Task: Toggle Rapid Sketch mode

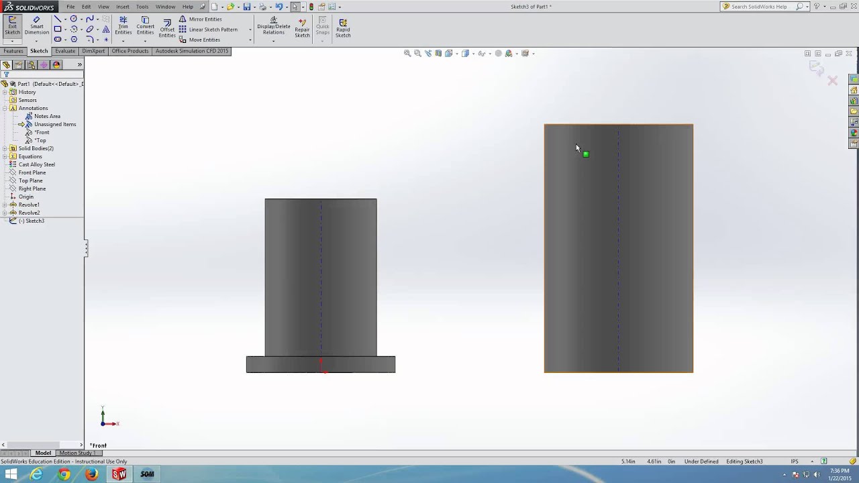Action: [x=343, y=27]
